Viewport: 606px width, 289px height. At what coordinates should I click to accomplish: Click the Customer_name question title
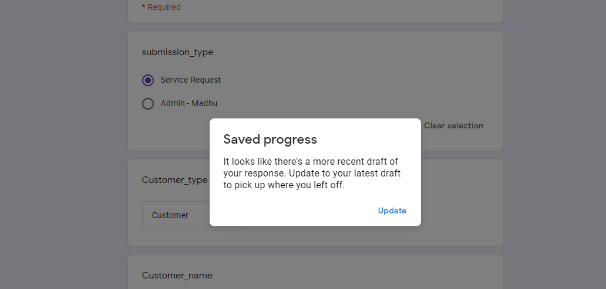177,276
